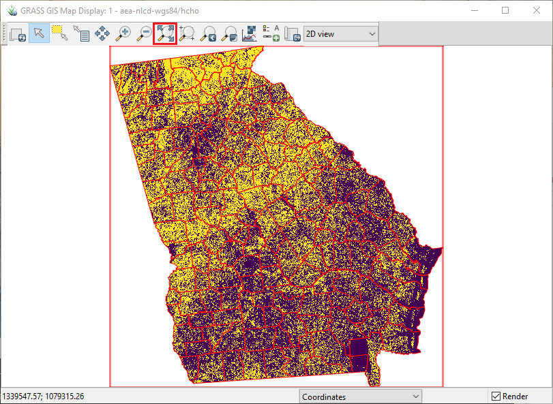Click the re-render display icon
The height and width of the screenshot is (404, 553).
coord(18,33)
